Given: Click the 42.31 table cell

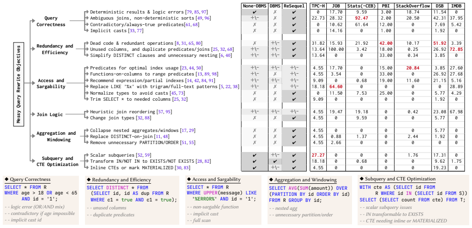Looking at the screenshot, I should [440, 18].
